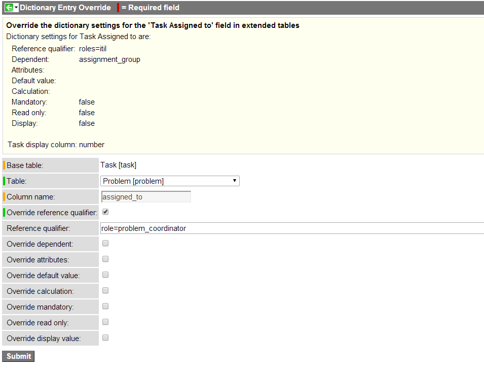Enable Override mandatory

(104, 306)
